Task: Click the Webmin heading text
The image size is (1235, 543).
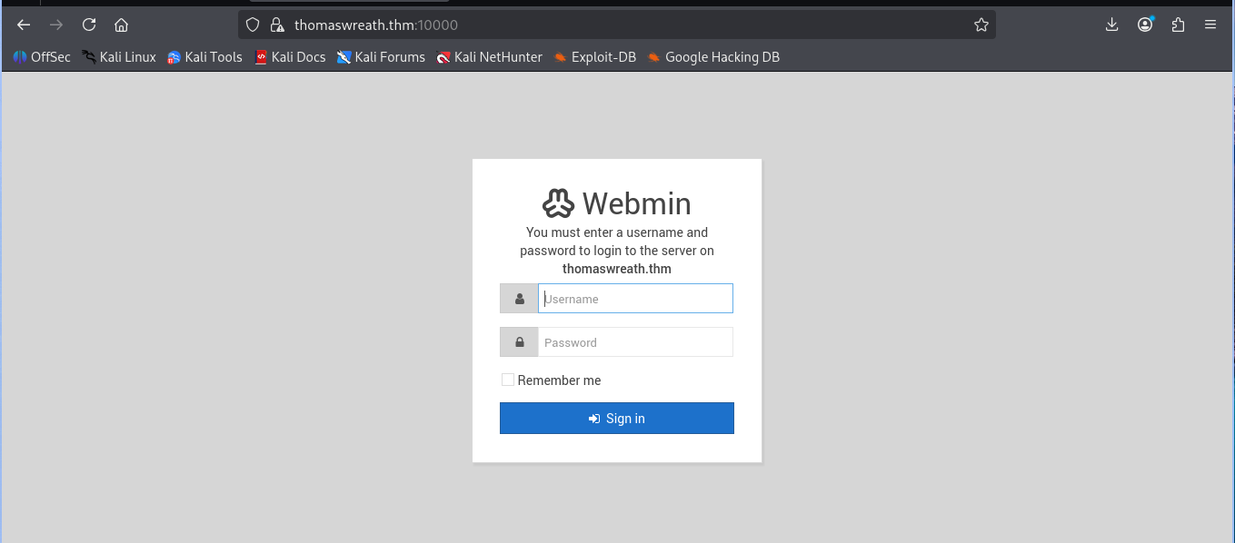Action: (636, 203)
